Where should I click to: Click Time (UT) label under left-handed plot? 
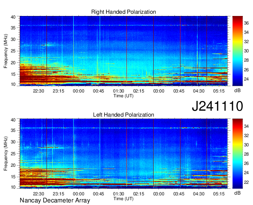pyautogui.click(x=124, y=199)
